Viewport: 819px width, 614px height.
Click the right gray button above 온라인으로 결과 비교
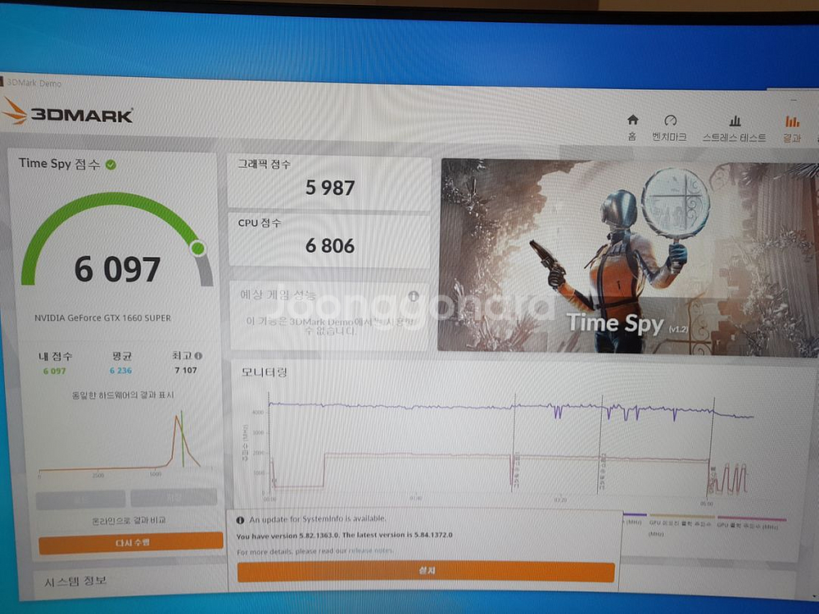click(174, 498)
